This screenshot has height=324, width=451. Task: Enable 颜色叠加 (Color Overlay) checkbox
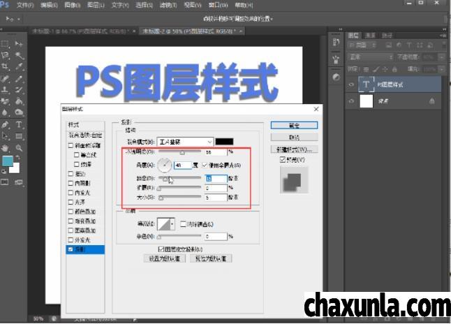pos(71,212)
